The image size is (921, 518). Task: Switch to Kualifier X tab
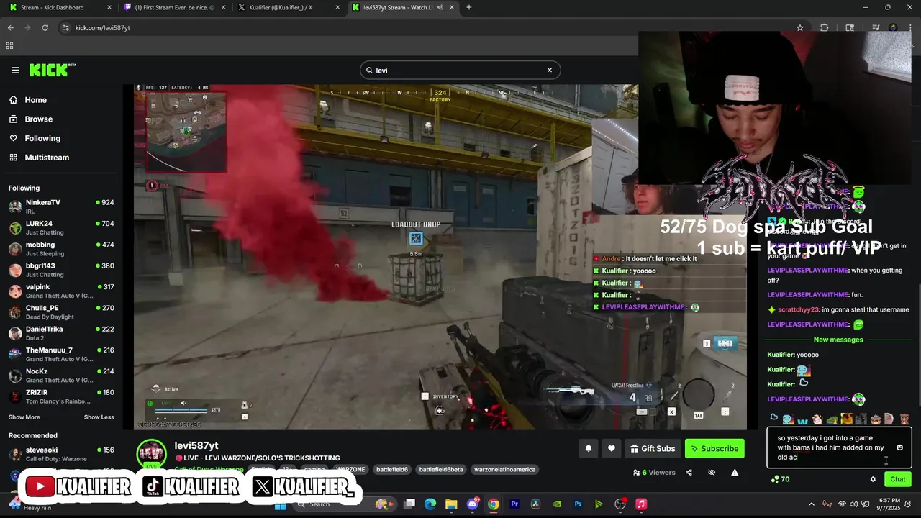pyautogui.click(x=289, y=7)
